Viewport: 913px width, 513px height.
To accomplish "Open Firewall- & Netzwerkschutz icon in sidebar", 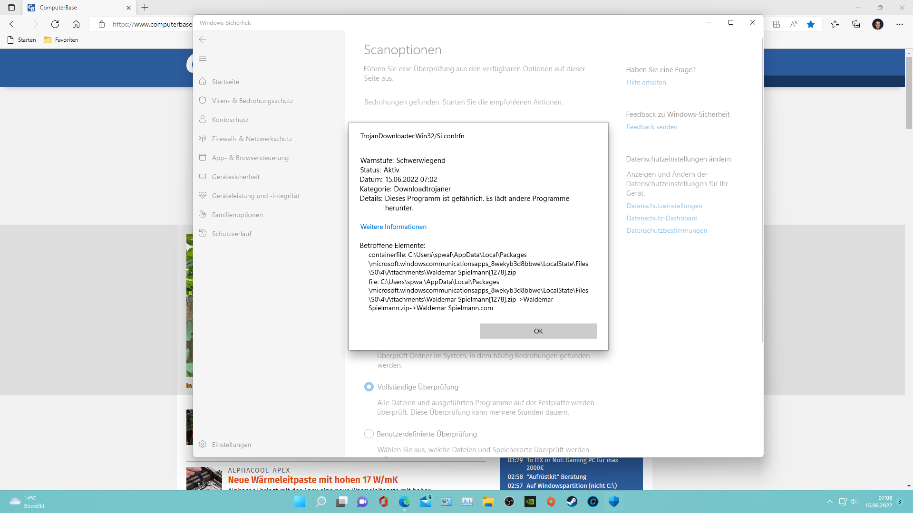I will tap(203, 139).
